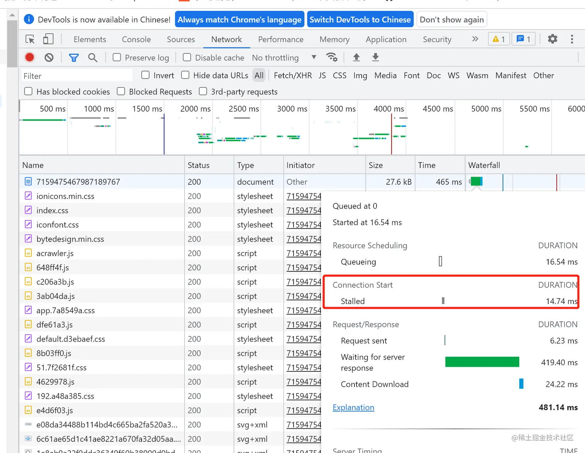The image size is (585, 453).
Task: Open initiator link for ionicons.min.css
Action: pos(304,196)
